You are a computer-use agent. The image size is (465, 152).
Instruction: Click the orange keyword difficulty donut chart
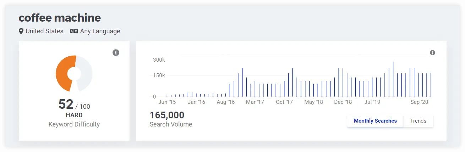[x=74, y=74]
